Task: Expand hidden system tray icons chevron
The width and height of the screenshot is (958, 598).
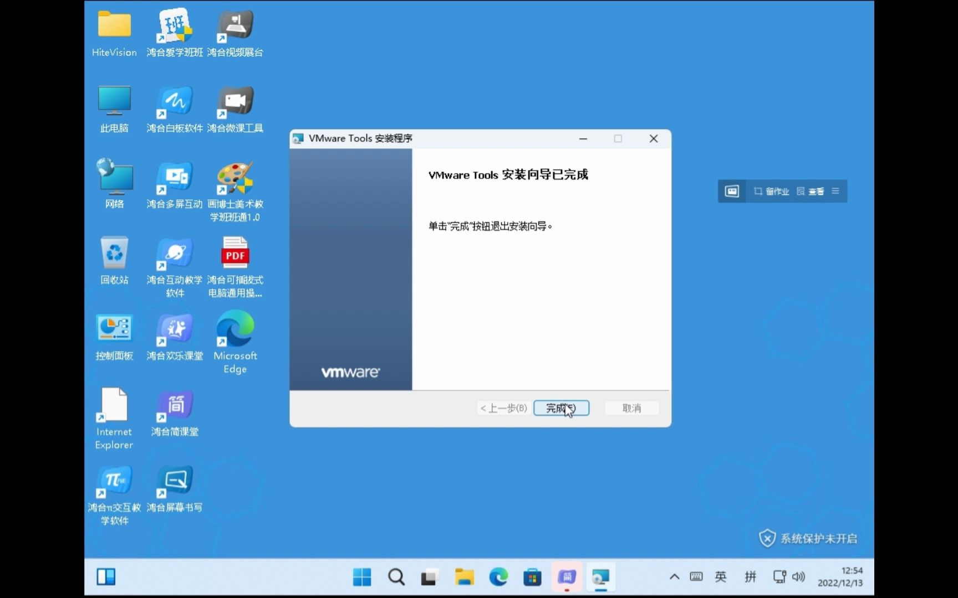Action: pos(674,577)
